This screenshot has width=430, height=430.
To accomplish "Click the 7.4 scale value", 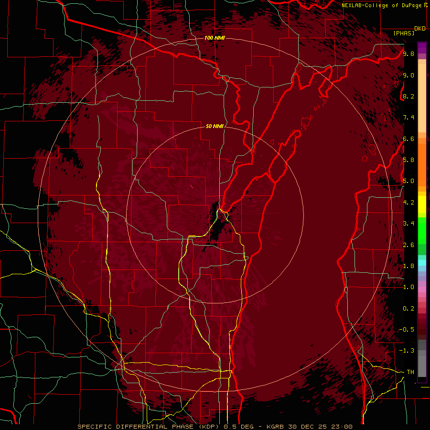I will pos(408,118).
